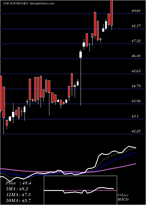Click the tall red candle reaching 49.01
Viewport: 146px width, 205px height.
pyautogui.click(x=95, y=25)
